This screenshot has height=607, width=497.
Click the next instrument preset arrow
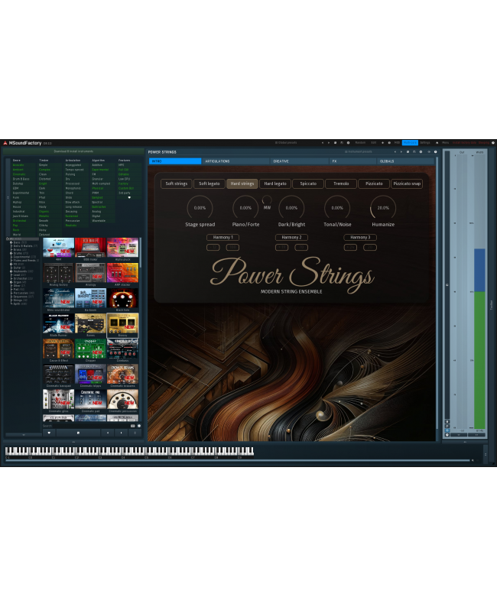401,151
